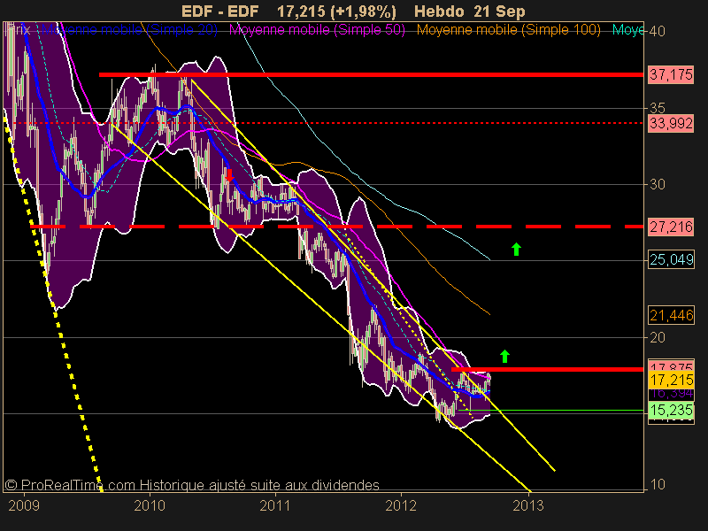Click the 10 level on the price axis

coord(657,484)
